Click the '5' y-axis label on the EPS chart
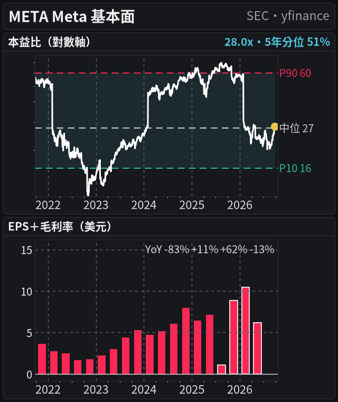This screenshot has width=338, height=402. pyautogui.click(x=30, y=333)
